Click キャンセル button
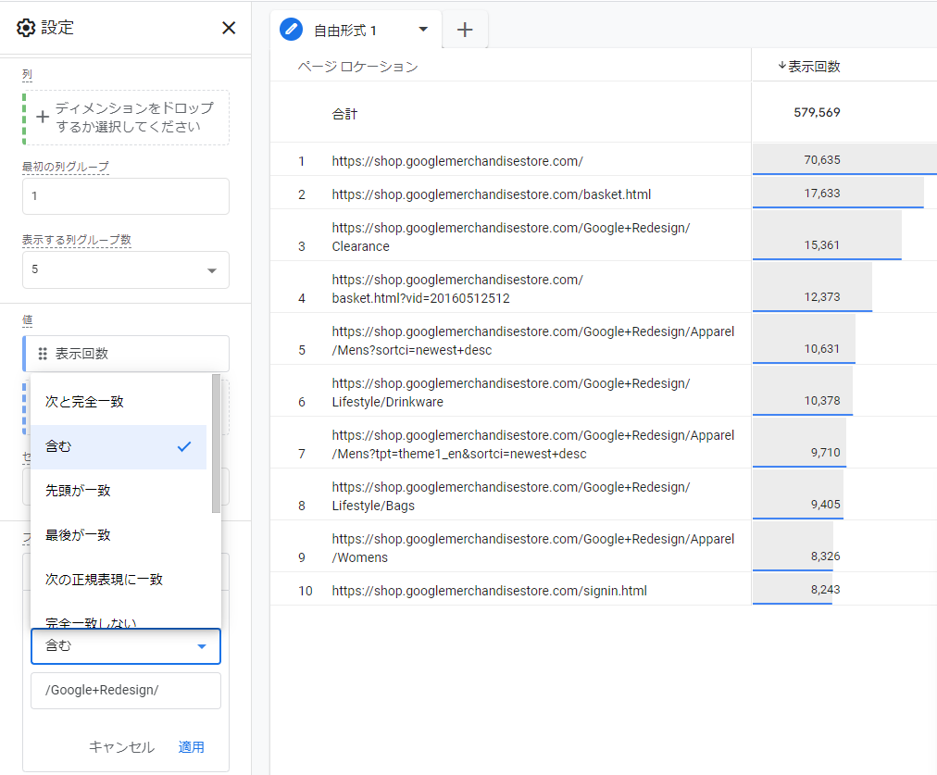 click(121, 747)
